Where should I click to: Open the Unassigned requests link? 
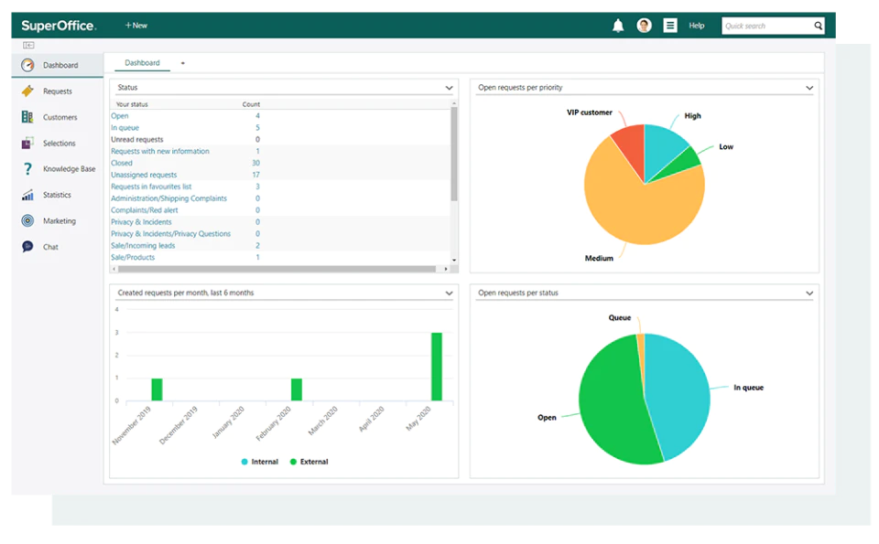pos(144,175)
